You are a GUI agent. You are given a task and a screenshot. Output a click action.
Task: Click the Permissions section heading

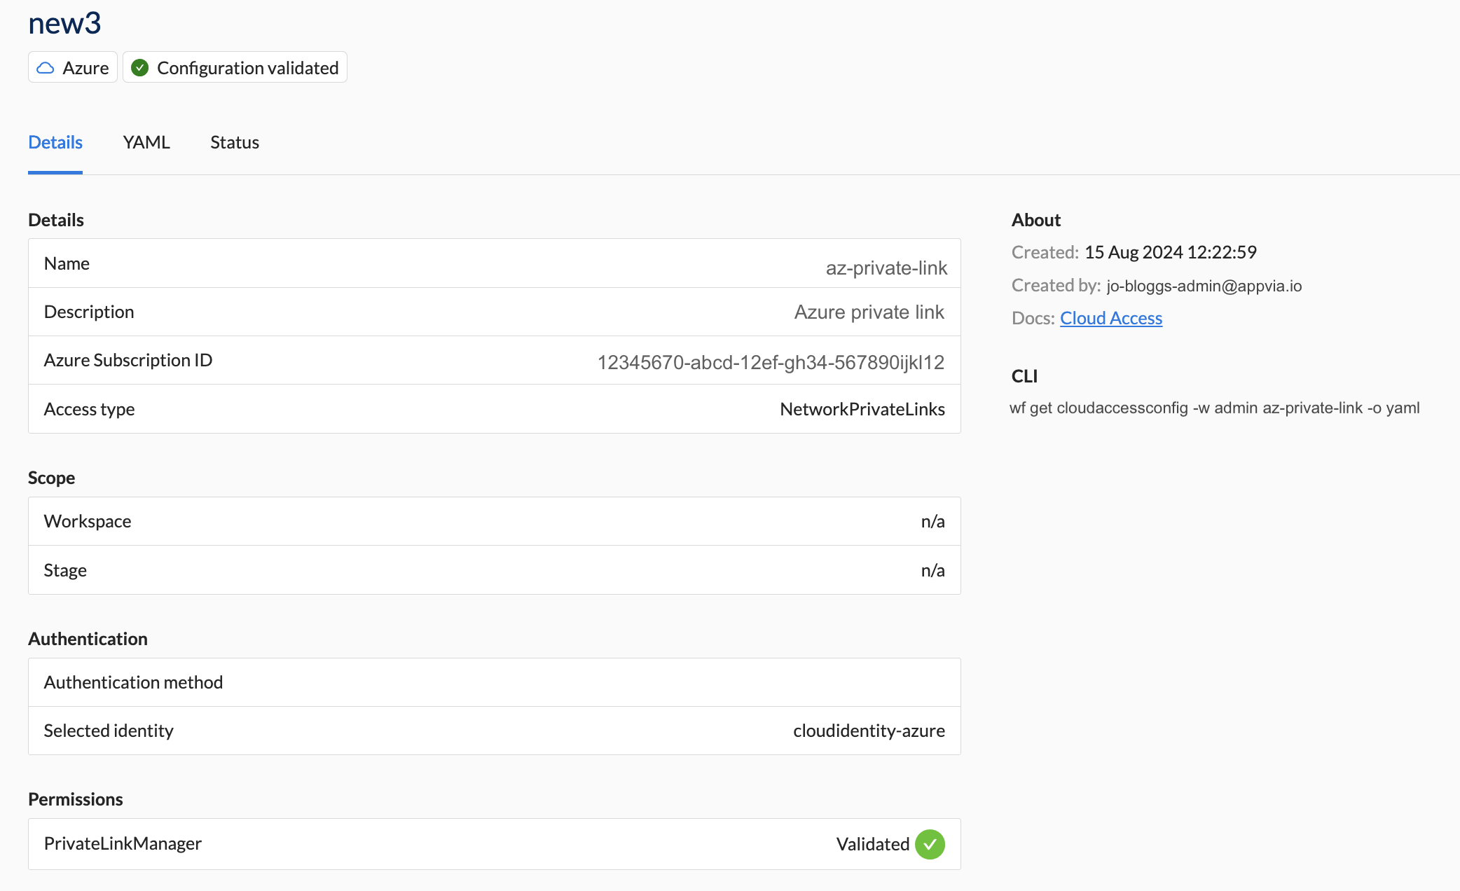point(76,799)
